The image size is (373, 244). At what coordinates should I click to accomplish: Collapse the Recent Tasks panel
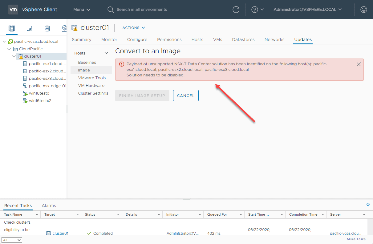pos(368,205)
